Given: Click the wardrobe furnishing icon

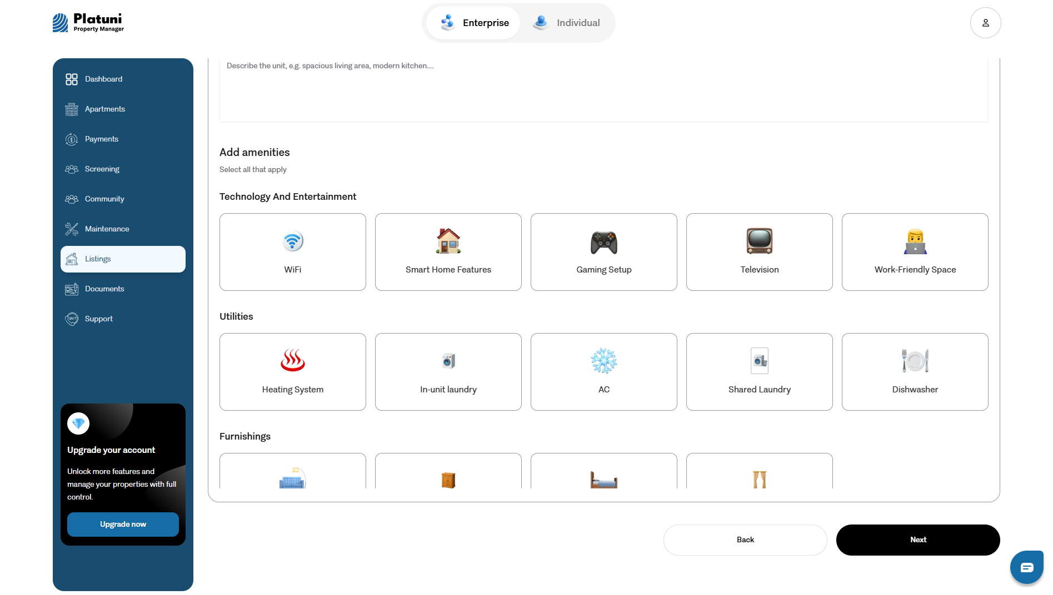Looking at the screenshot, I should [x=448, y=480].
